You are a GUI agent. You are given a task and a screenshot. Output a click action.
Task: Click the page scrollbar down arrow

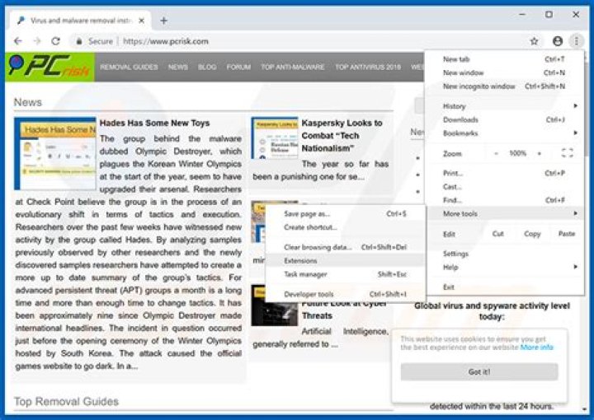tap(585, 409)
